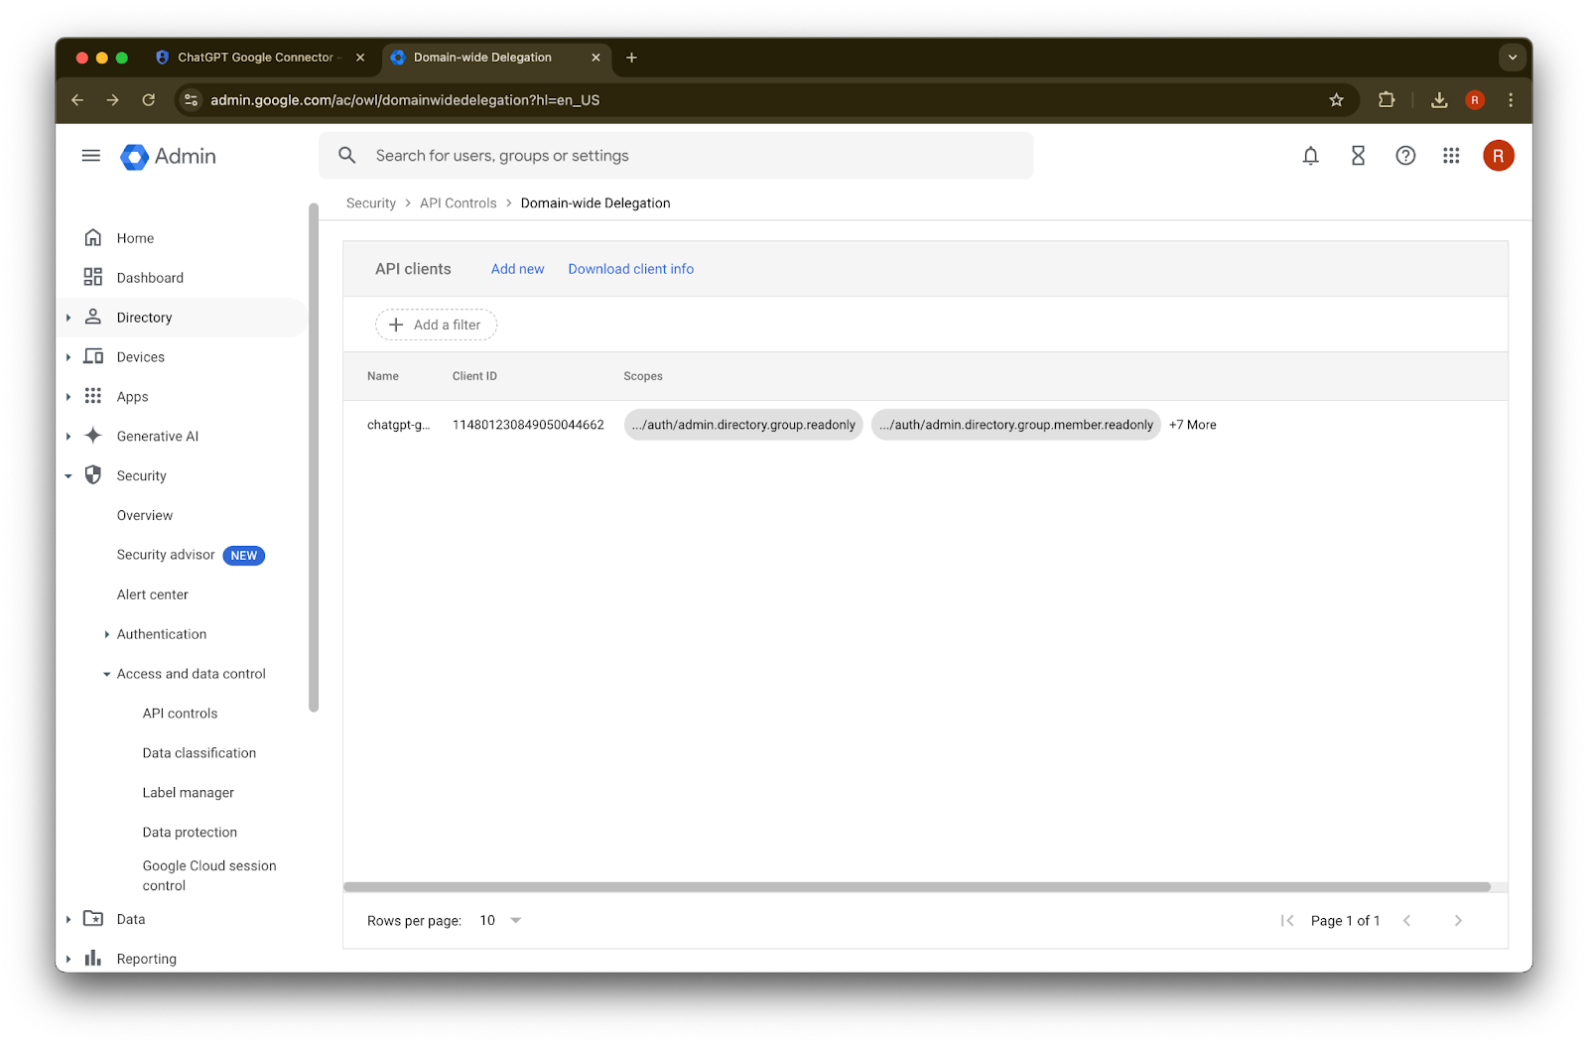Click the admin.directory.group.readonly scope chip
The image size is (1588, 1045).
pos(743,425)
